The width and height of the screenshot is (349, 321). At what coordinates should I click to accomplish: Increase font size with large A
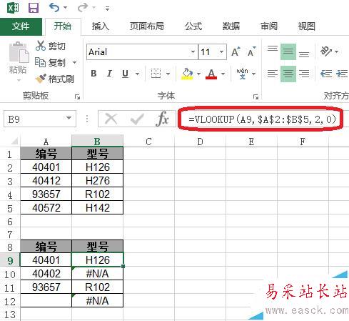(236, 51)
